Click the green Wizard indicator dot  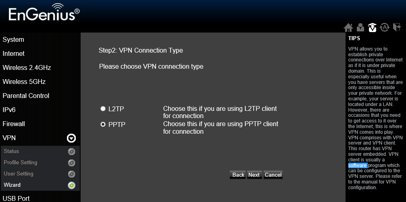[71, 185]
